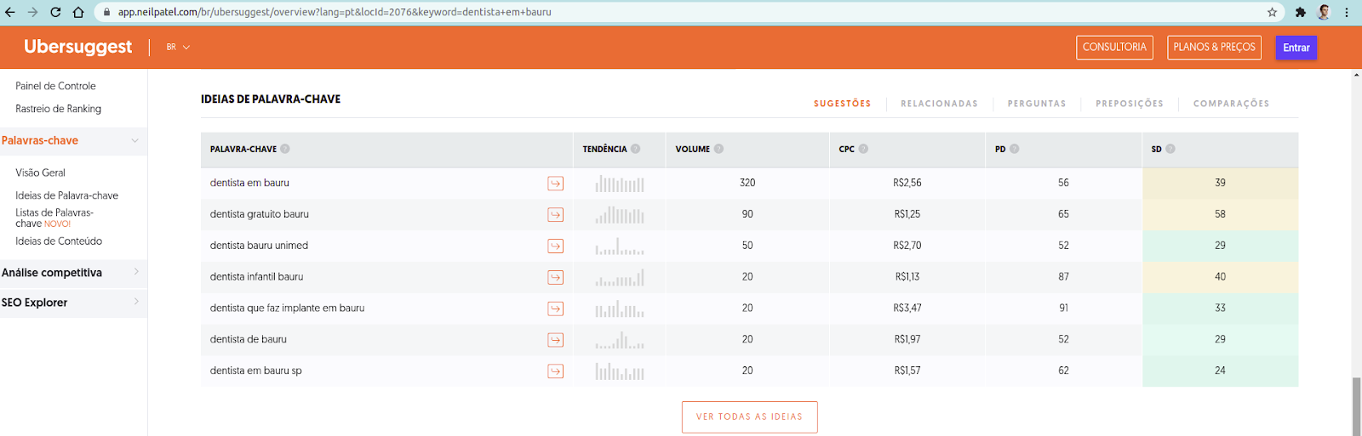This screenshot has width=1362, height=436.
Task: Select keyword dentista que faz implante em bauru
Action: (x=287, y=309)
